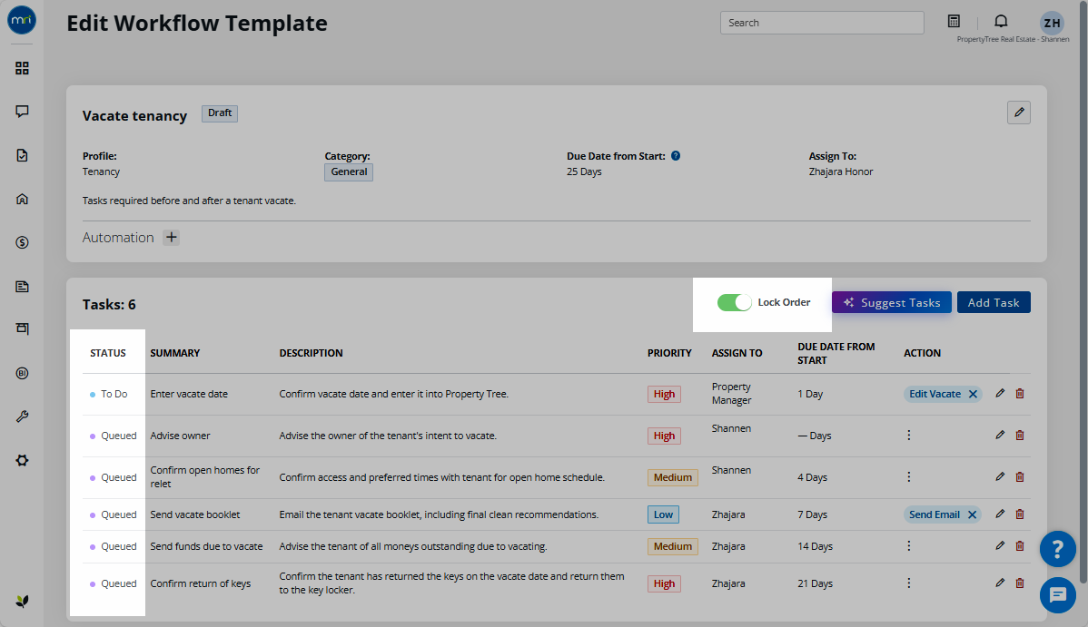Screen dimensions: 1088x627
Task: Click the Medium priority badge for Send funds due
Action: pos(672,546)
